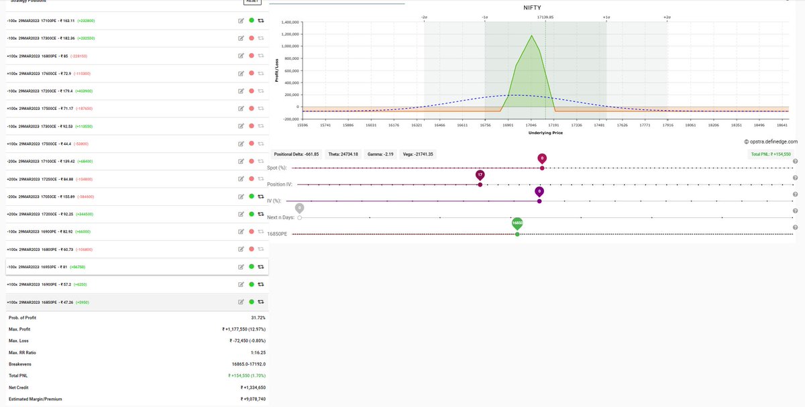Click the opstra.definedge.com credit text
Image resolution: width=805 pixels, height=407 pixels.
pos(771,142)
